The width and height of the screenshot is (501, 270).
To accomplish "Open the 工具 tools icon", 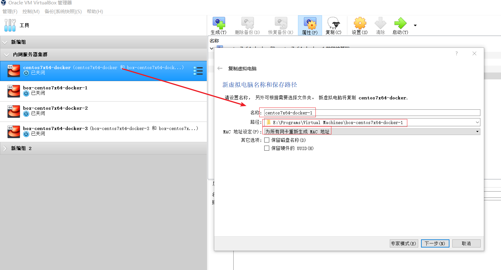I will click(10, 25).
